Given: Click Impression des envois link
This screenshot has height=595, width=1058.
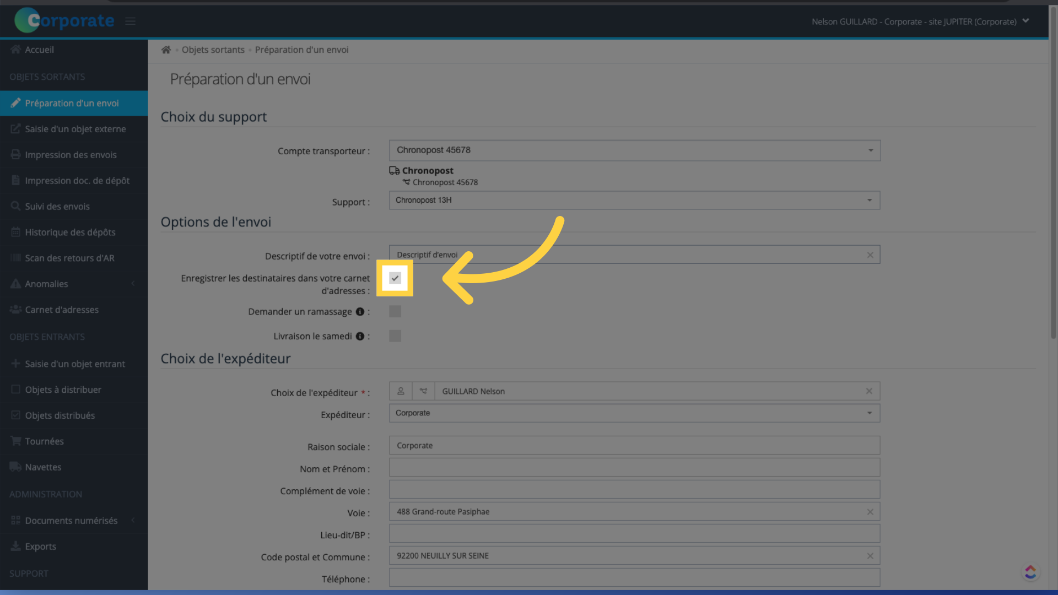Looking at the screenshot, I should [x=71, y=155].
